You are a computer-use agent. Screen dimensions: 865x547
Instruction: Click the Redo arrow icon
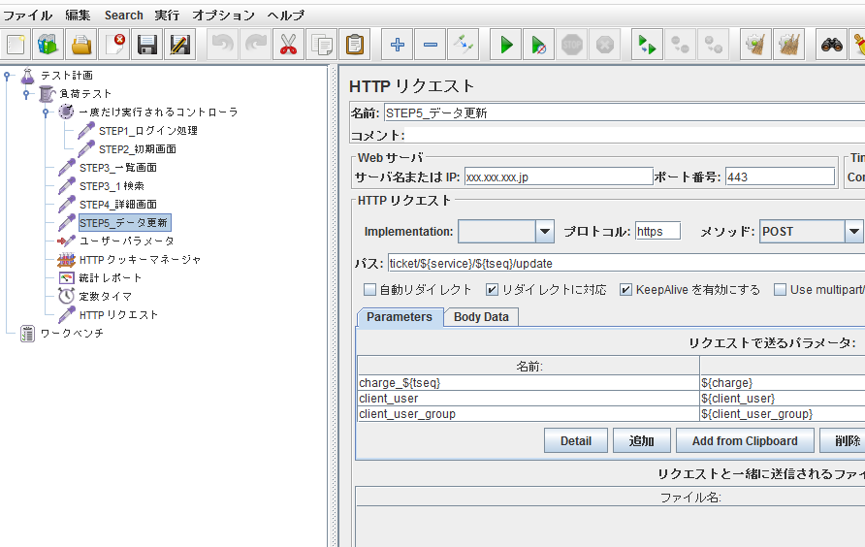pyautogui.click(x=255, y=45)
